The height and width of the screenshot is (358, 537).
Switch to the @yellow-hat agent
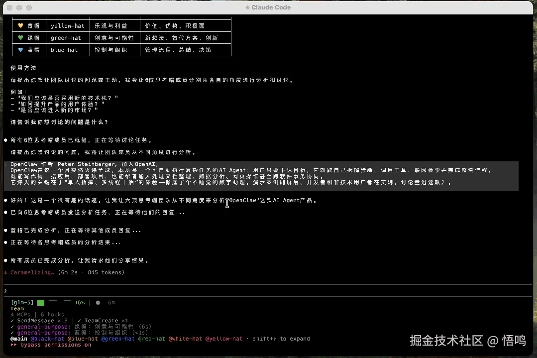click(x=224, y=339)
